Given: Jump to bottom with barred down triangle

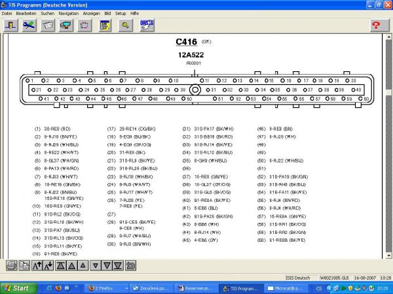Looking at the screenshot, I should 119,265.
